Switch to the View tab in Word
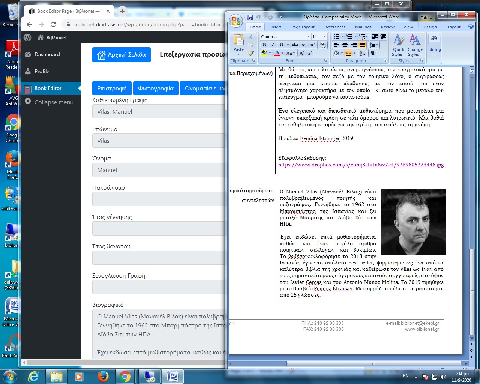 [x=408, y=27]
